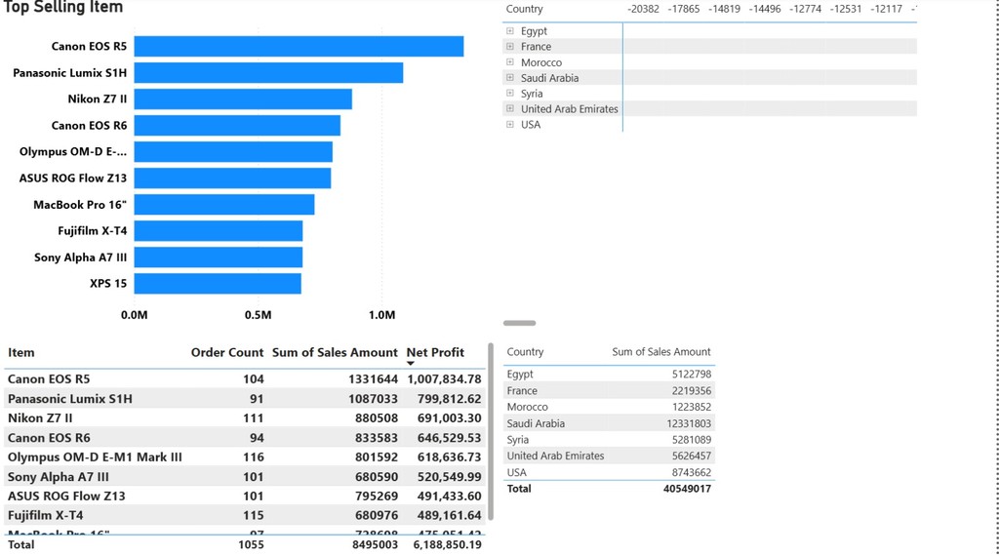
Task: Select the Panasonic Lumix S1H bar
Action: tap(268, 73)
